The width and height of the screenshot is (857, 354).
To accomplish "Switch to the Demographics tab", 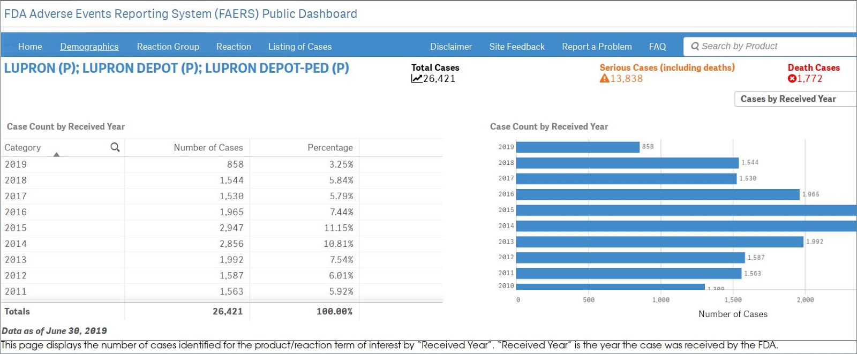I will tap(89, 47).
